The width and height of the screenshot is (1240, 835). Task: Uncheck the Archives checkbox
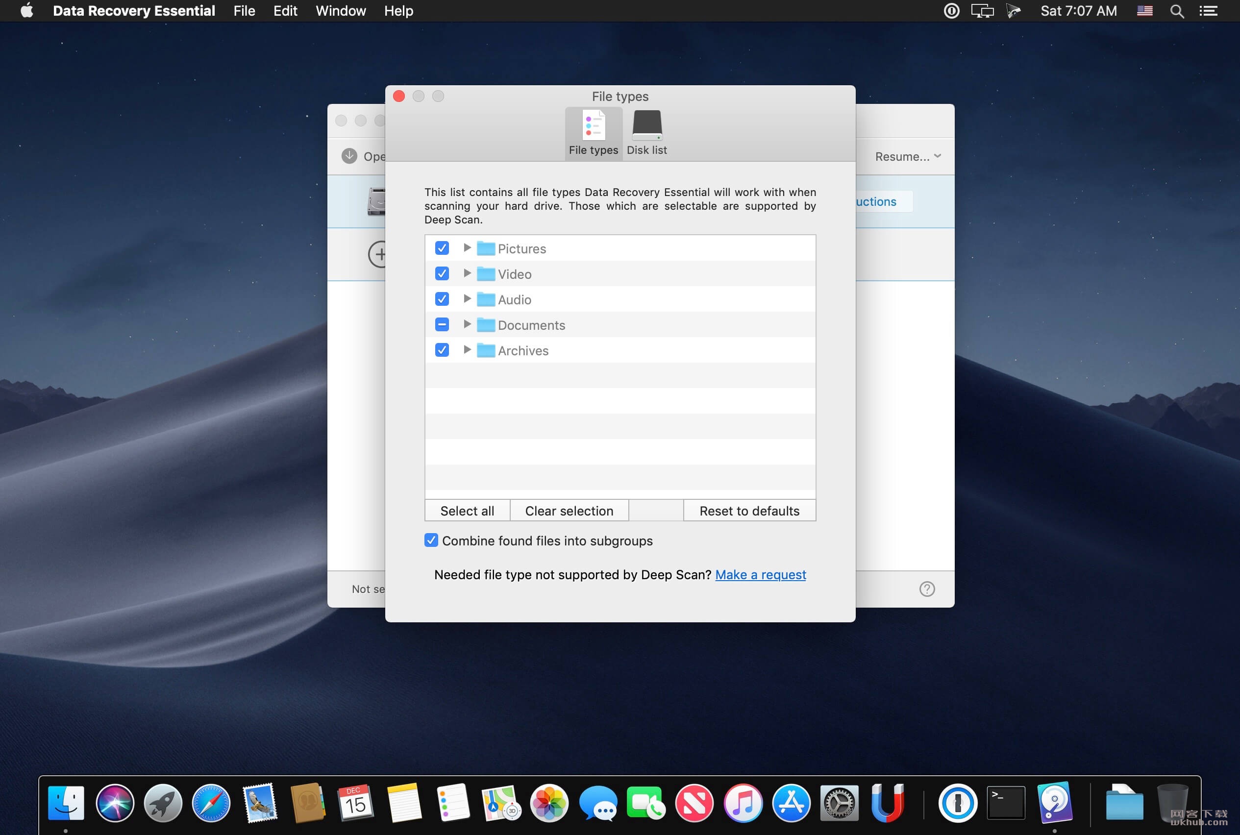coord(442,350)
